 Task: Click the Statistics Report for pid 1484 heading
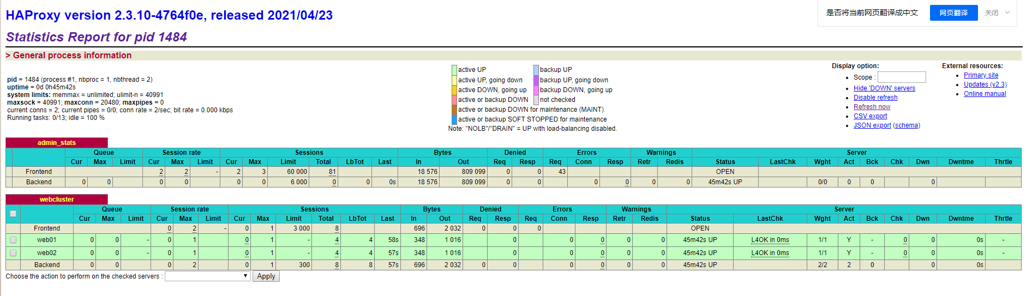pos(97,37)
